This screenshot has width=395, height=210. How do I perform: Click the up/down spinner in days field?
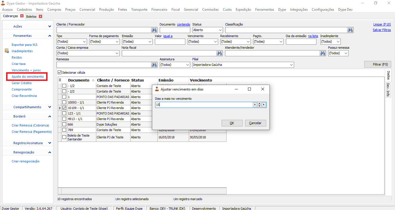click(x=259, y=105)
